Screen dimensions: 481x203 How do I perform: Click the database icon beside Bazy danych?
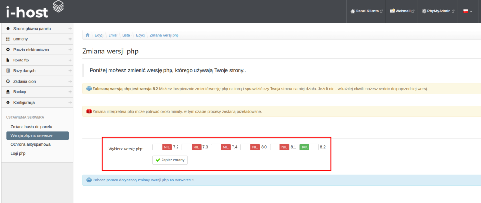[8, 71]
